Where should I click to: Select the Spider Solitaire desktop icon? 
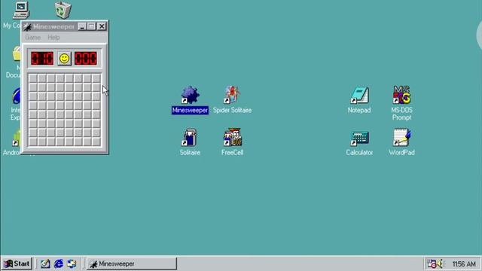tap(232, 100)
